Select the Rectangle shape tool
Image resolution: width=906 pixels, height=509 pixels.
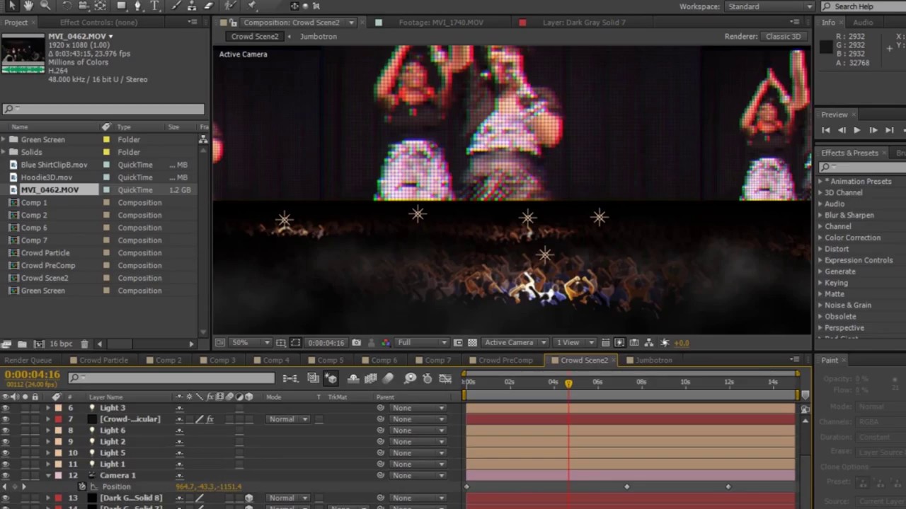(x=121, y=6)
